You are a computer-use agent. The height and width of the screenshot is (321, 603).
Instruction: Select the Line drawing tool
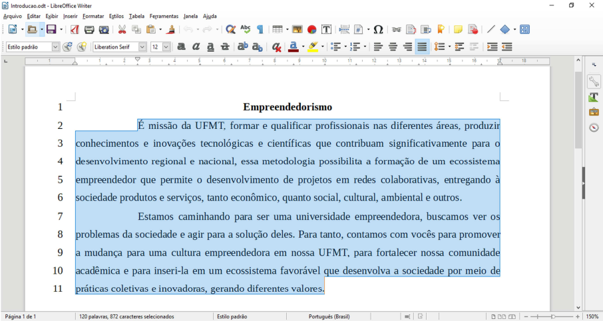click(491, 29)
